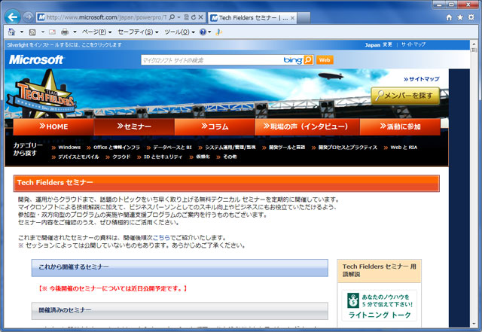This screenshot has width=482, height=332.
Task: Click the これから開催するセミナー section header
Action: [180, 268]
